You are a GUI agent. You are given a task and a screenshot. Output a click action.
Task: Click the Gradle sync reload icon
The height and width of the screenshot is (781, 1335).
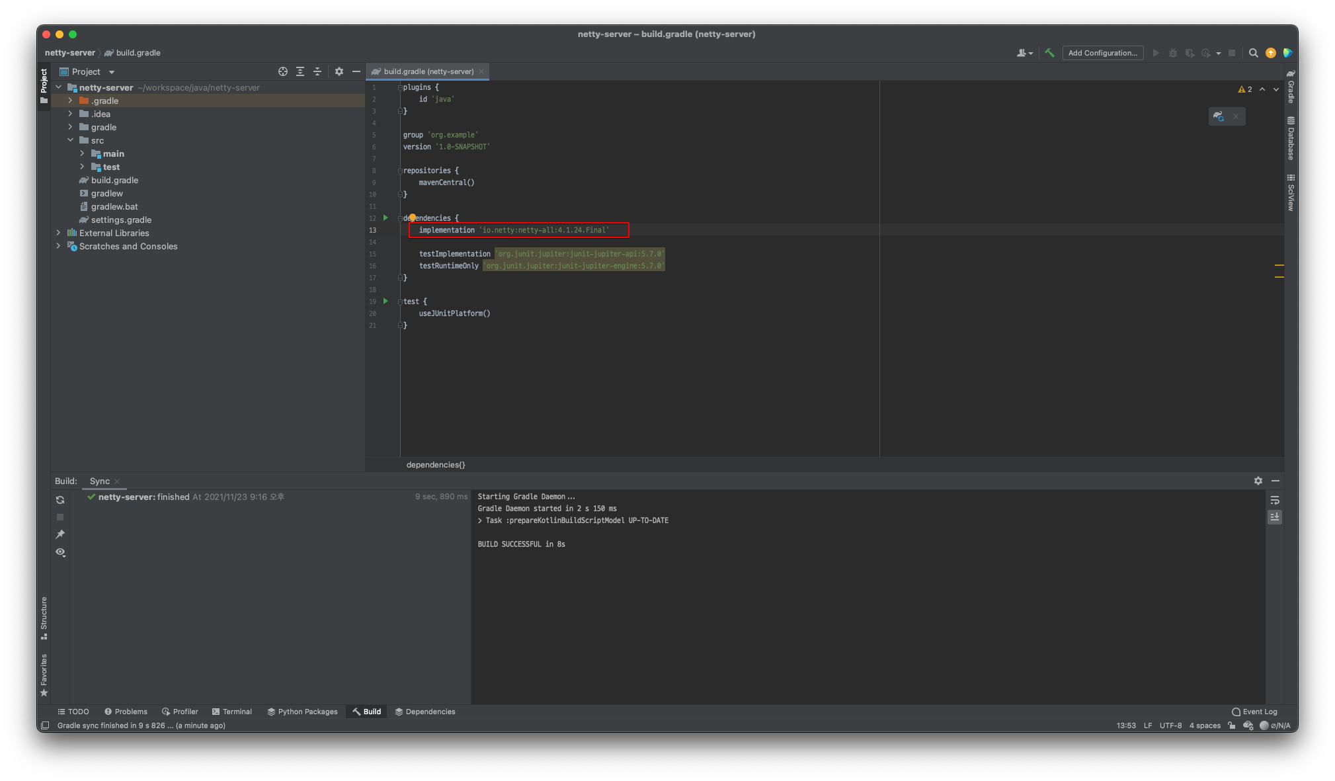point(60,500)
